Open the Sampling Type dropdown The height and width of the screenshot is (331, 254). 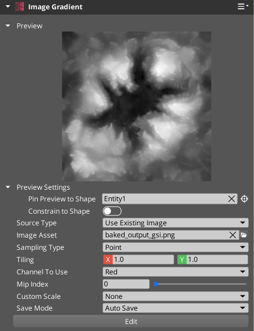[175, 248]
